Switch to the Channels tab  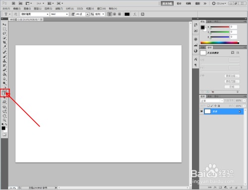click(x=209, y=96)
